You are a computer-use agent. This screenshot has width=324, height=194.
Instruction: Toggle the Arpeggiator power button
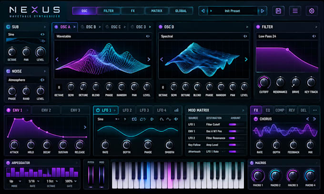[8, 163]
